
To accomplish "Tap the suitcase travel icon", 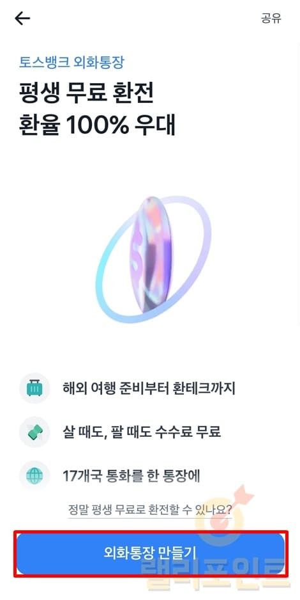I will (34, 388).
